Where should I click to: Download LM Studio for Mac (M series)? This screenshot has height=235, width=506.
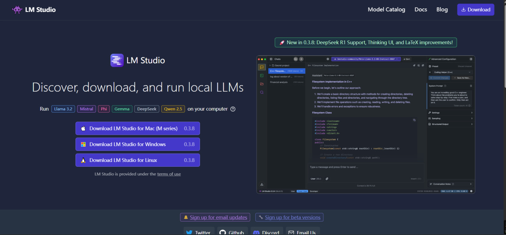(138, 128)
